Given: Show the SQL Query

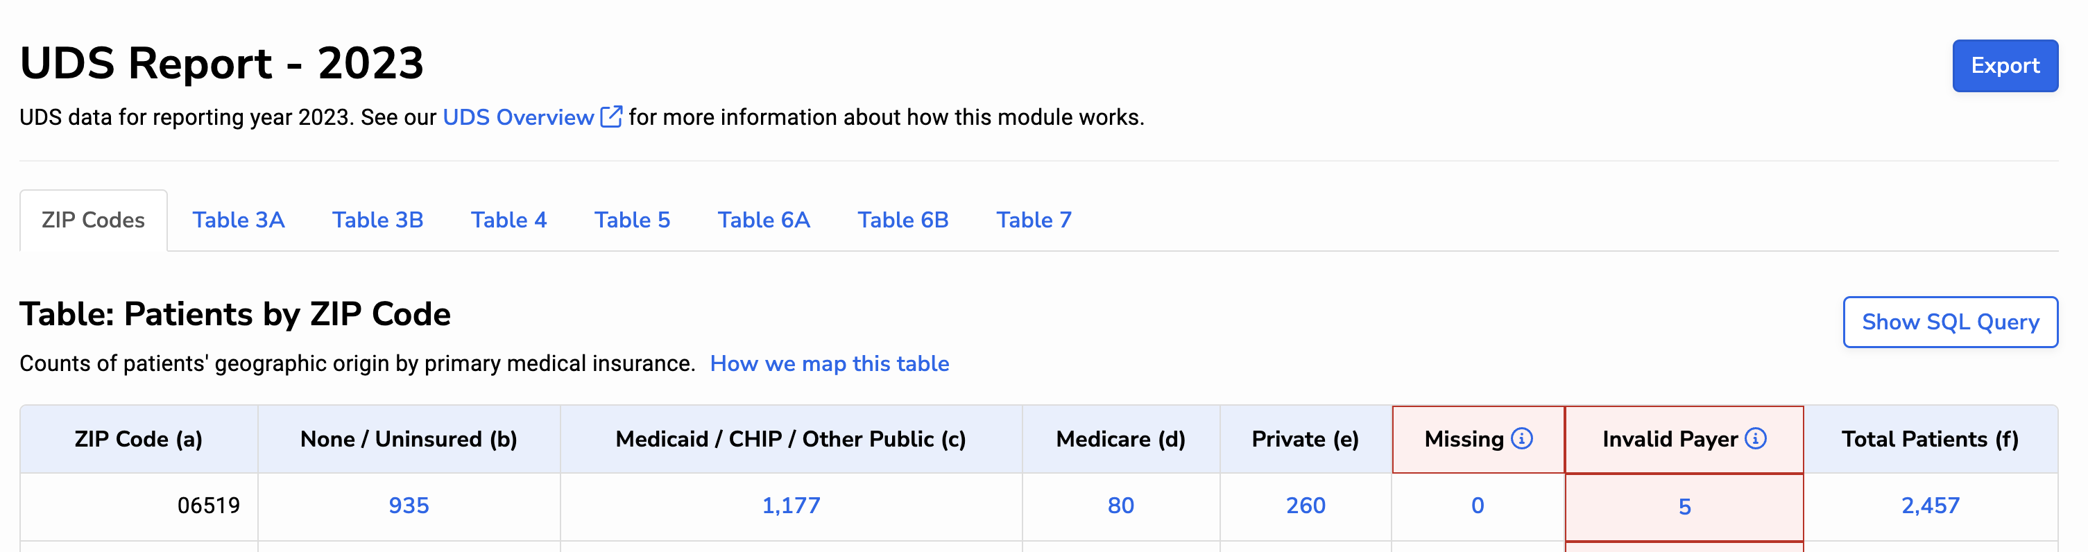Looking at the screenshot, I should pos(1949,322).
